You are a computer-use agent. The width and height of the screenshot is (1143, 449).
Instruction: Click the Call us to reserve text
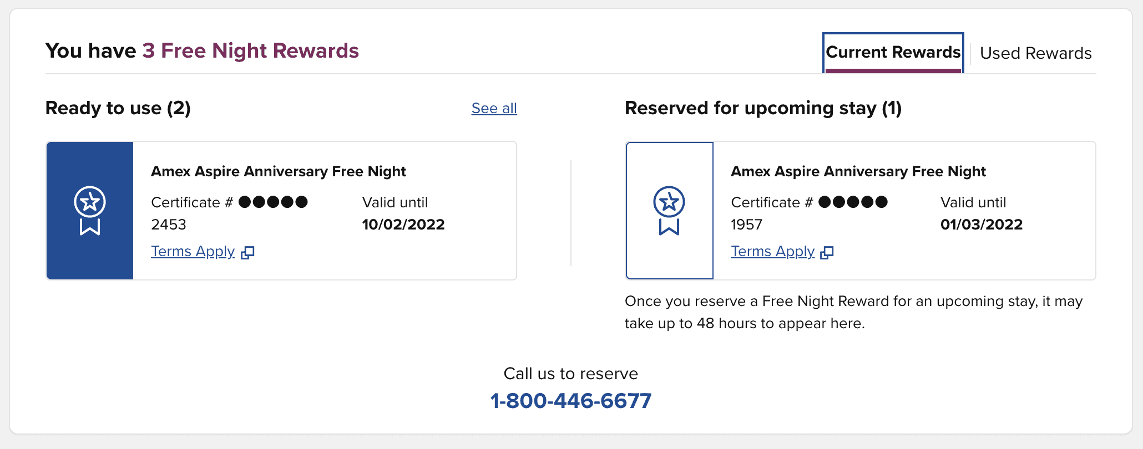pos(571,374)
